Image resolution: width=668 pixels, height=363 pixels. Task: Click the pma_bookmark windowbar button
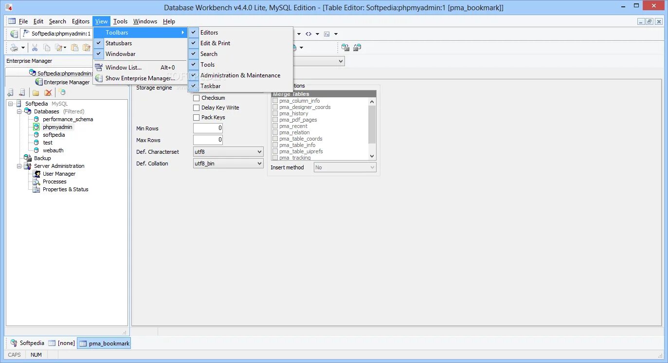104,343
